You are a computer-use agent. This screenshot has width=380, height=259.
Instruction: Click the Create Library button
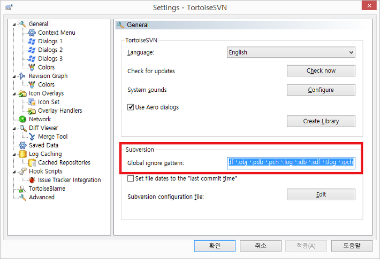coord(321,121)
